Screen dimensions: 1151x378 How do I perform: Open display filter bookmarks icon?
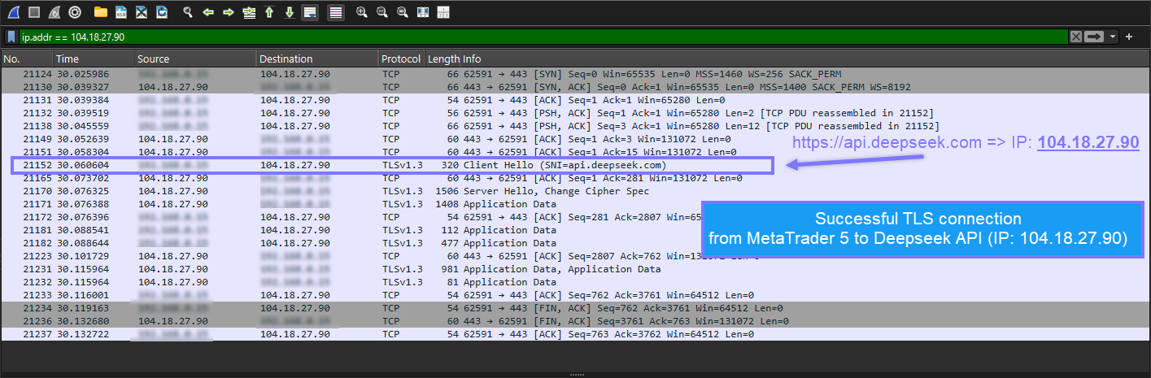click(11, 37)
